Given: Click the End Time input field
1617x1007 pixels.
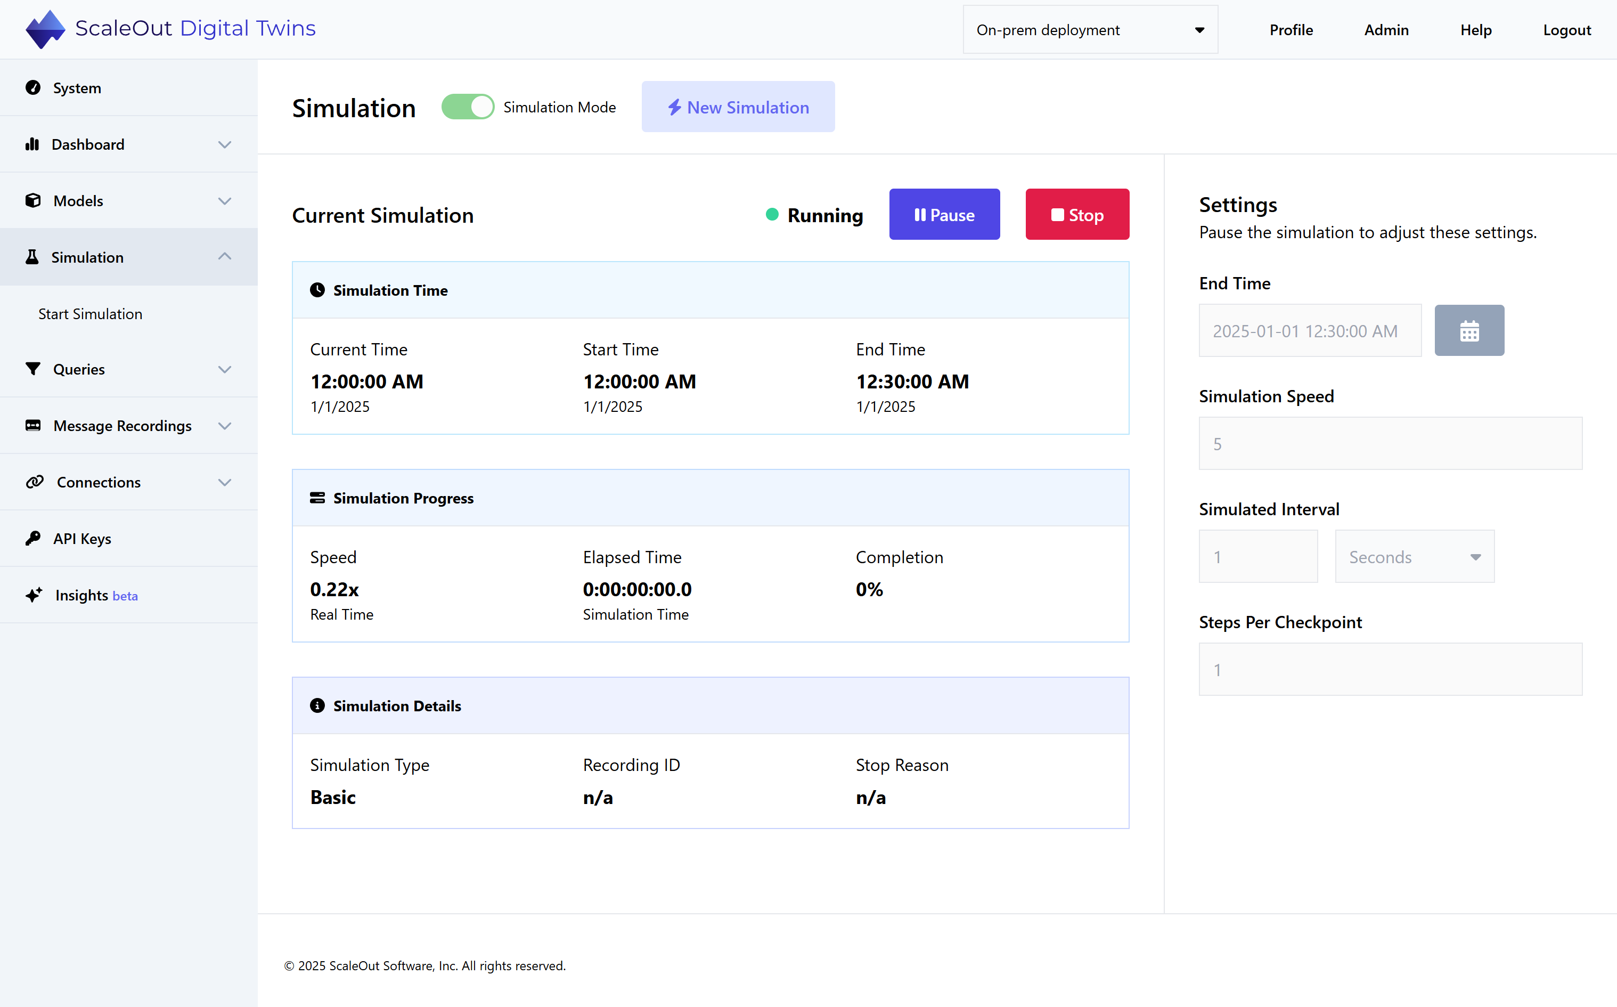Looking at the screenshot, I should pos(1310,330).
